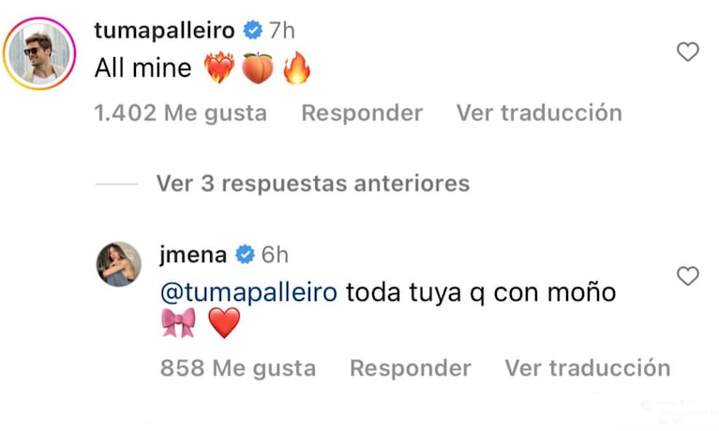This screenshot has height=431, width=719.
Task: Open the jmena username link
Action: click(193, 255)
